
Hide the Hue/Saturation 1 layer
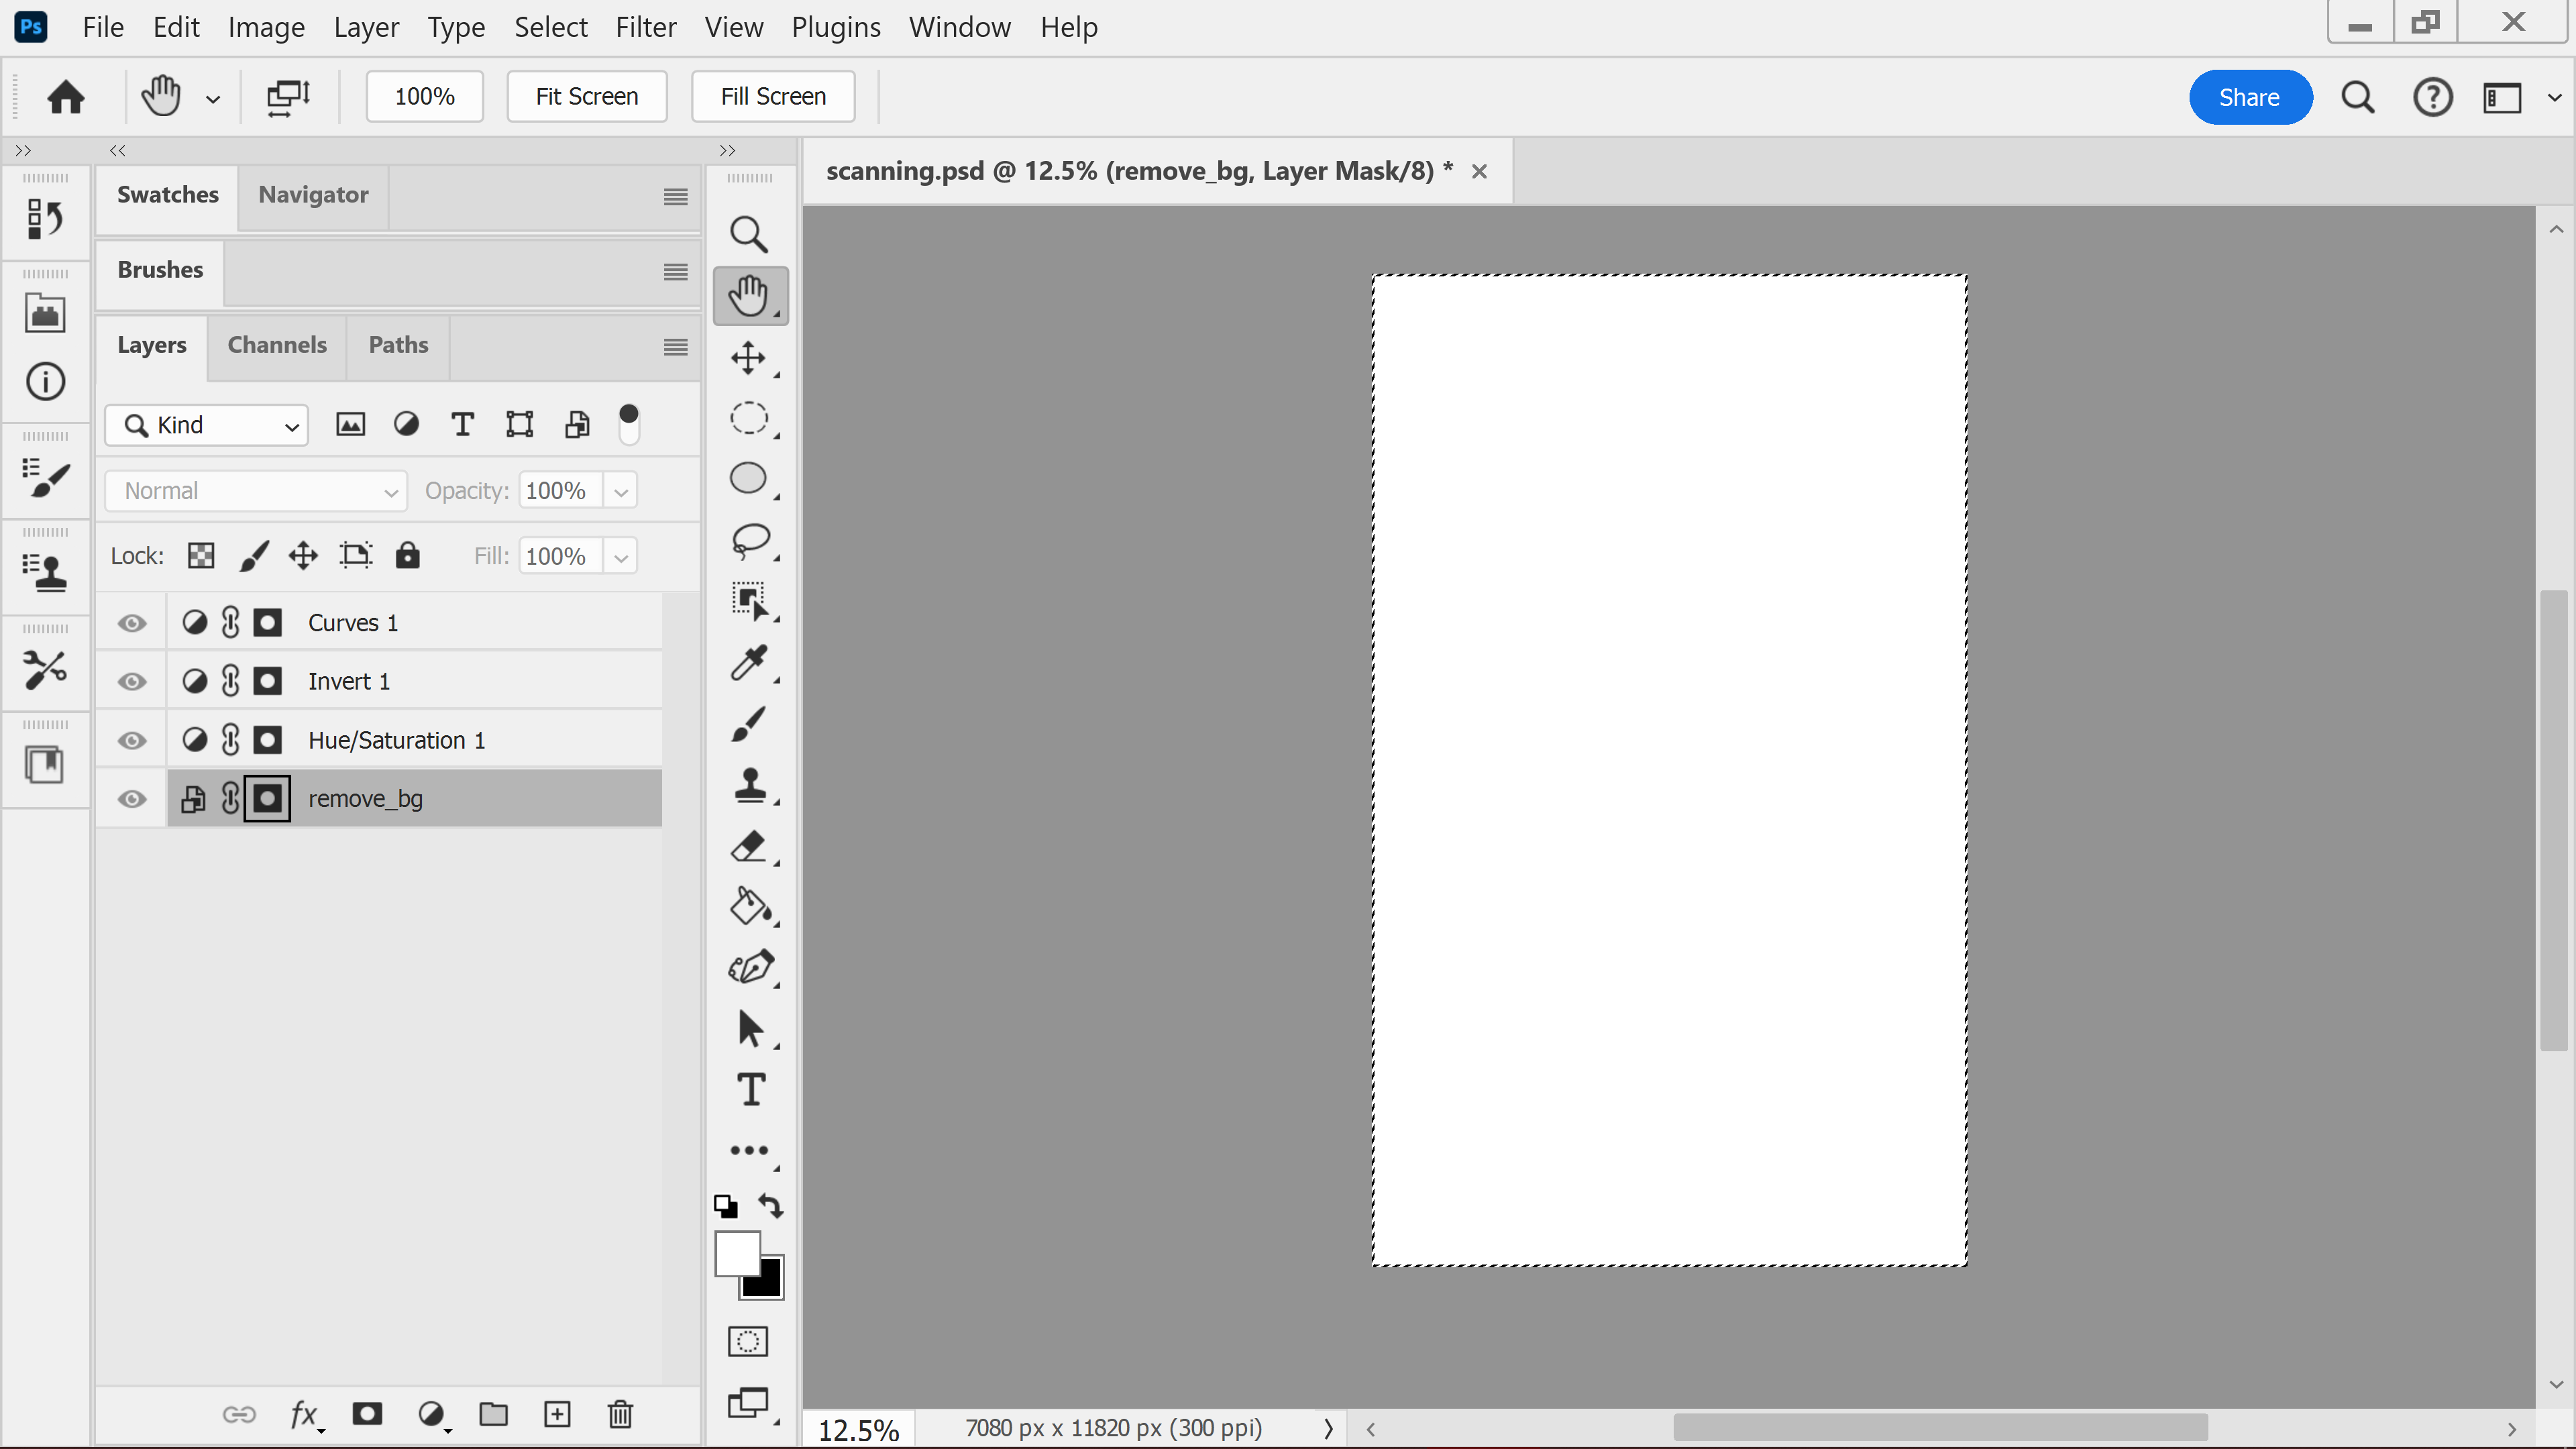point(132,740)
